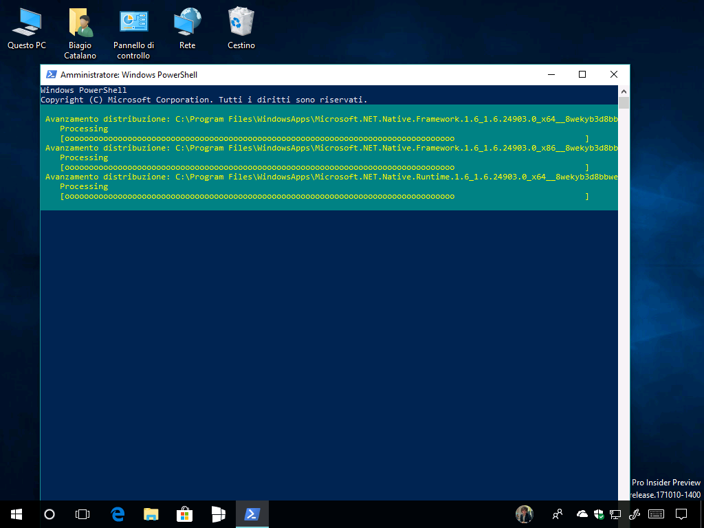Select the Cestino recycle bin icon
Screen dimensions: 704x528
241,28
